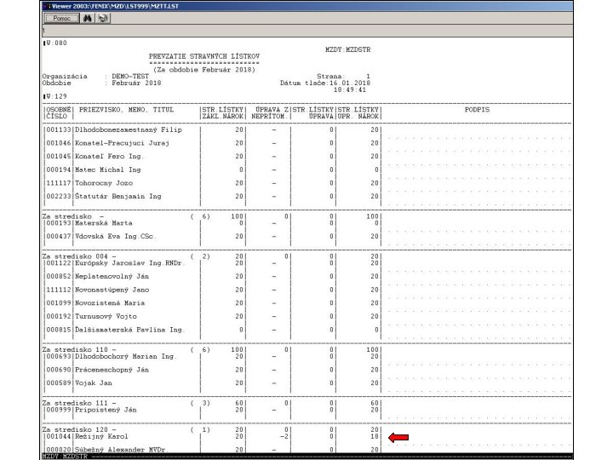Viewport: 613px width, 460px height.
Task: Click the -2 adjustment for Režijný Karol
Action: 284,436
